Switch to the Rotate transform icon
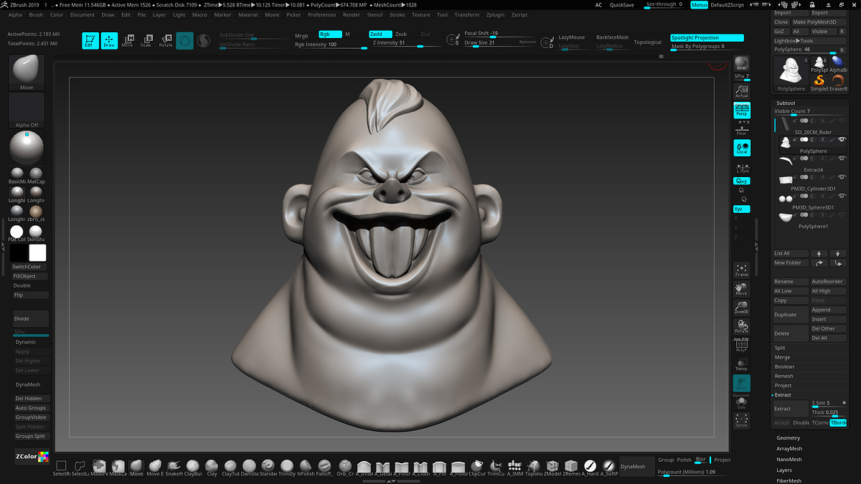This screenshot has width=861, height=484. (166, 41)
